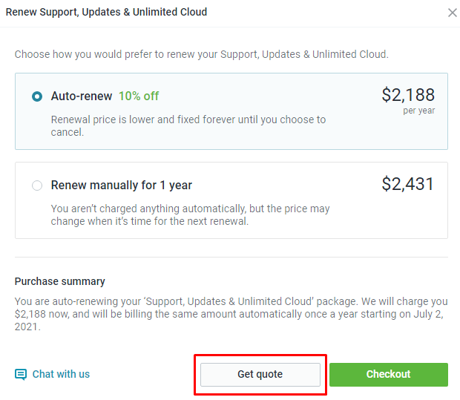The image size is (460, 400).
Task: Proceed with the green Checkout button
Action: click(x=389, y=375)
